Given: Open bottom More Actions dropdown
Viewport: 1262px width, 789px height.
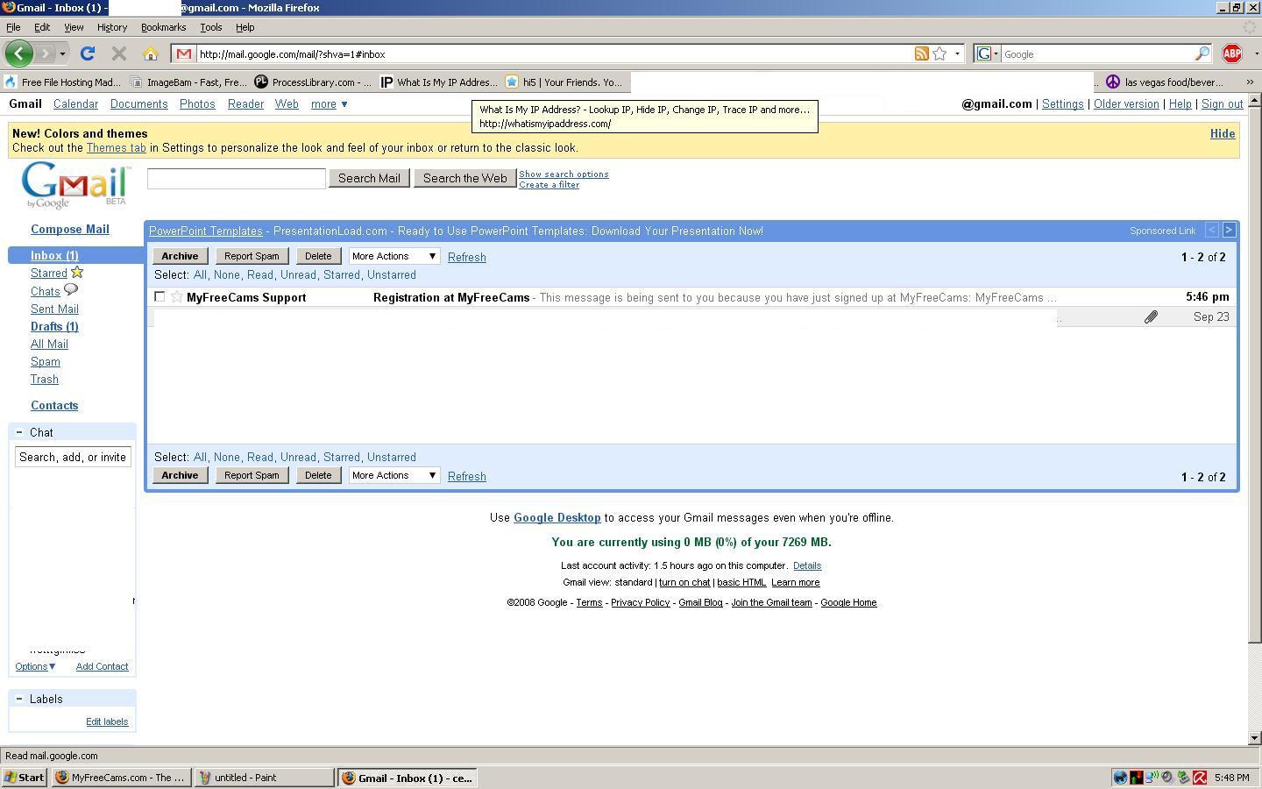Looking at the screenshot, I should click(x=393, y=475).
